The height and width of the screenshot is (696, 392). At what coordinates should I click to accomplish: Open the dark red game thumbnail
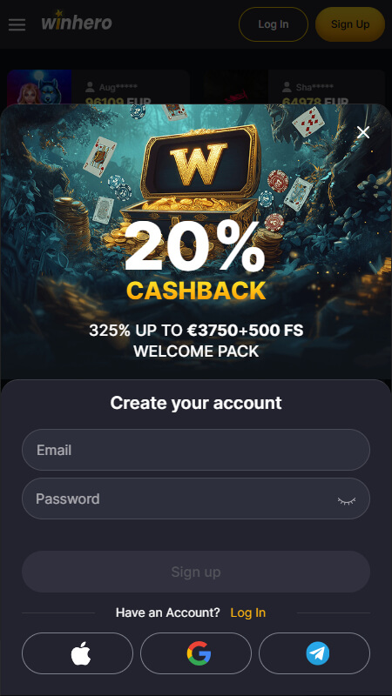coord(235,86)
